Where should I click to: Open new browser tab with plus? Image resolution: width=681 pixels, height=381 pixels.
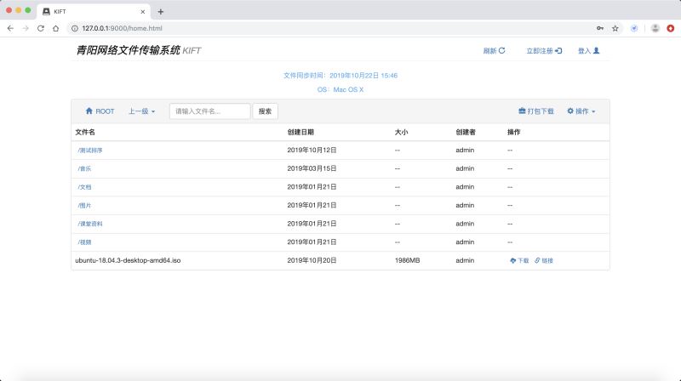161,11
